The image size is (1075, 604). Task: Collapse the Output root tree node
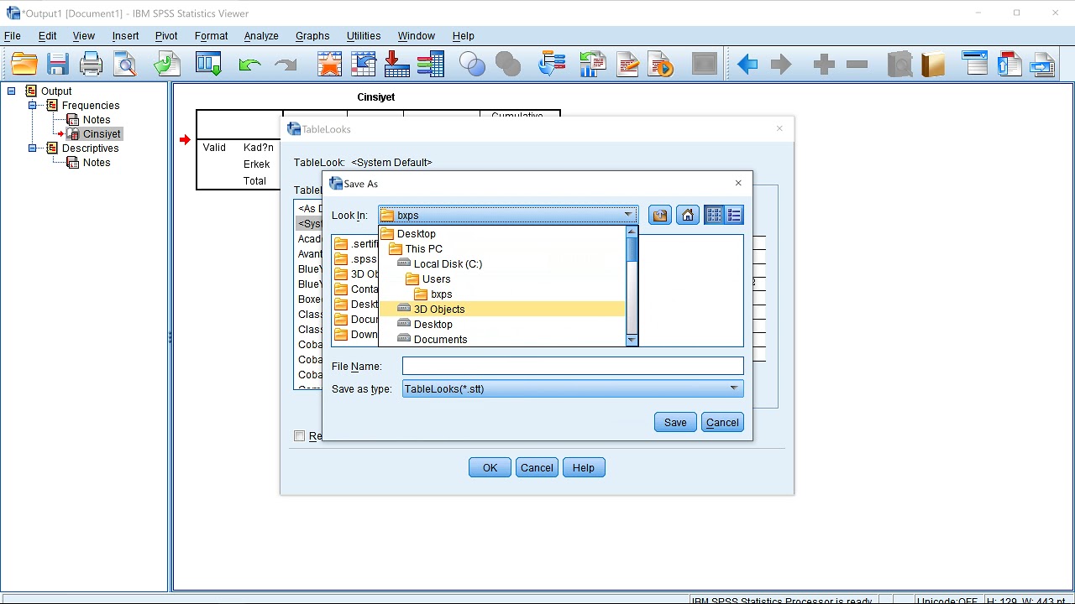[x=11, y=91]
